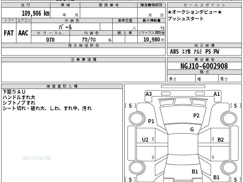Click the 検査員記入欄 header
This screenshot has width=243, height=182.
coord(62,86)
